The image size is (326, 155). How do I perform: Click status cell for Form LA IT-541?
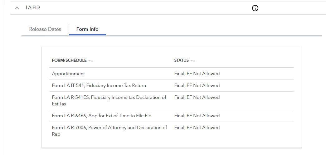(197, 85)
